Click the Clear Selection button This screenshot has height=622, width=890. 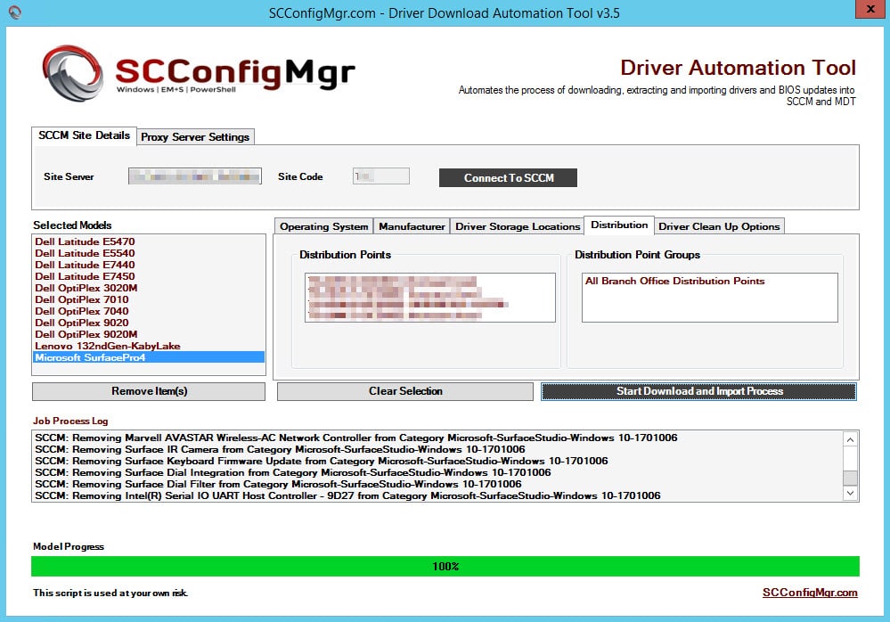click(405, 391)
